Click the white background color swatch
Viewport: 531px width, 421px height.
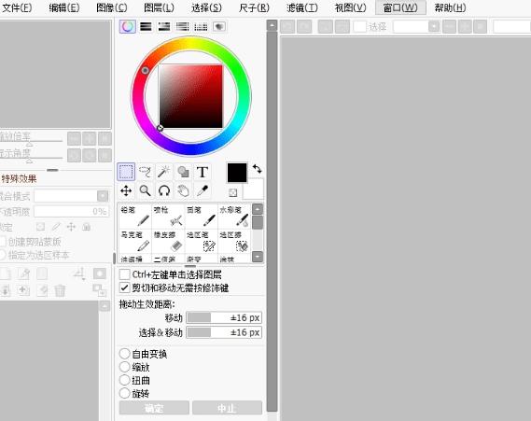point(253,189)
